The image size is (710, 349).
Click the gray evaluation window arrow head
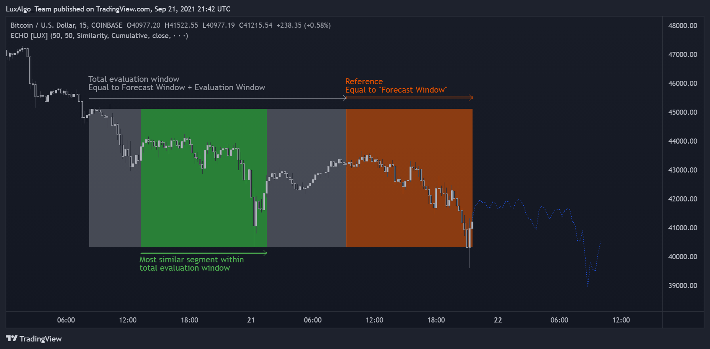click(344, 98)
